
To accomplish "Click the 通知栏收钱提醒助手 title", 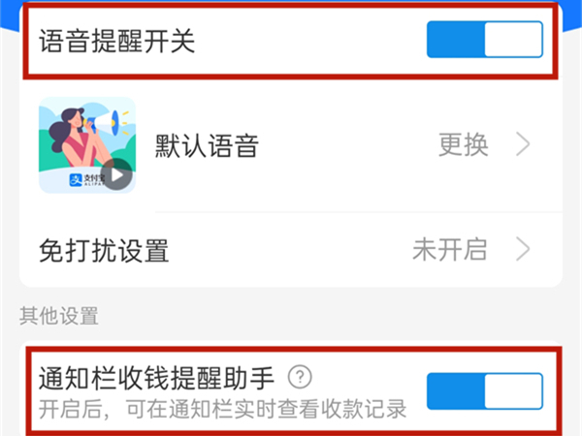I will point(156,378).
